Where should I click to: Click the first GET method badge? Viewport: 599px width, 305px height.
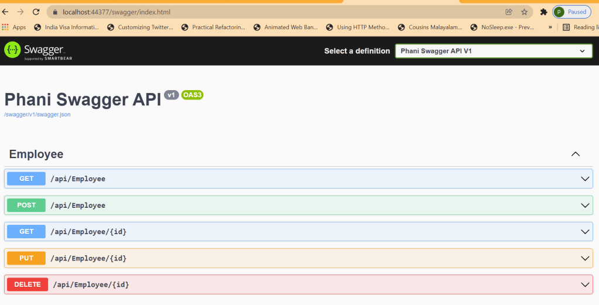[x=26, y=179]
